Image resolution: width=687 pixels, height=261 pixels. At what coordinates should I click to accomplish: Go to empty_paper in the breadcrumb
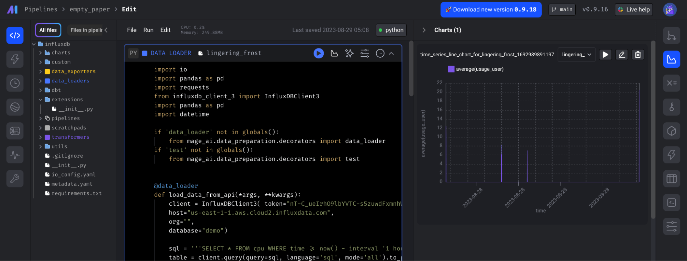pyautogui.click(x=90, y=9)
